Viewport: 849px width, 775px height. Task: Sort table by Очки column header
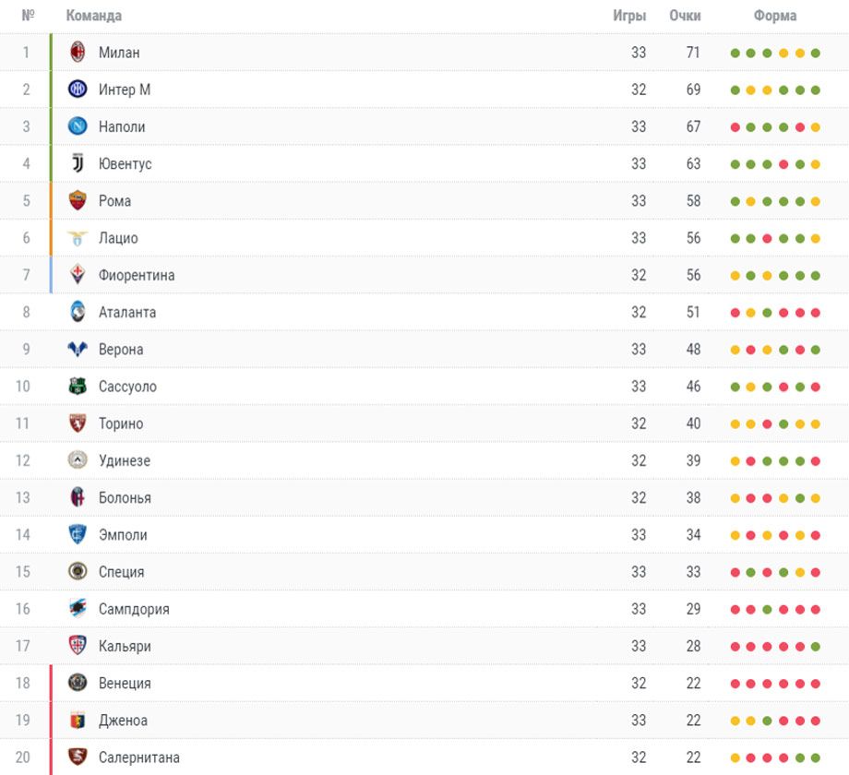click(685, 16)
